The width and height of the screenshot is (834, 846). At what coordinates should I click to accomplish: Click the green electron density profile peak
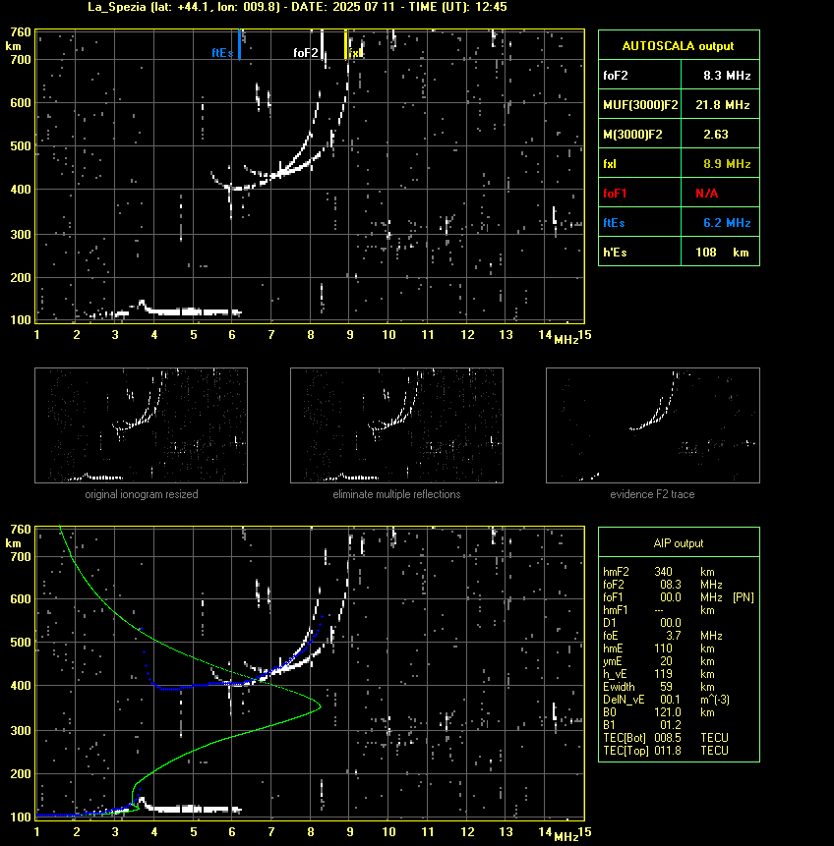(320, 705)
